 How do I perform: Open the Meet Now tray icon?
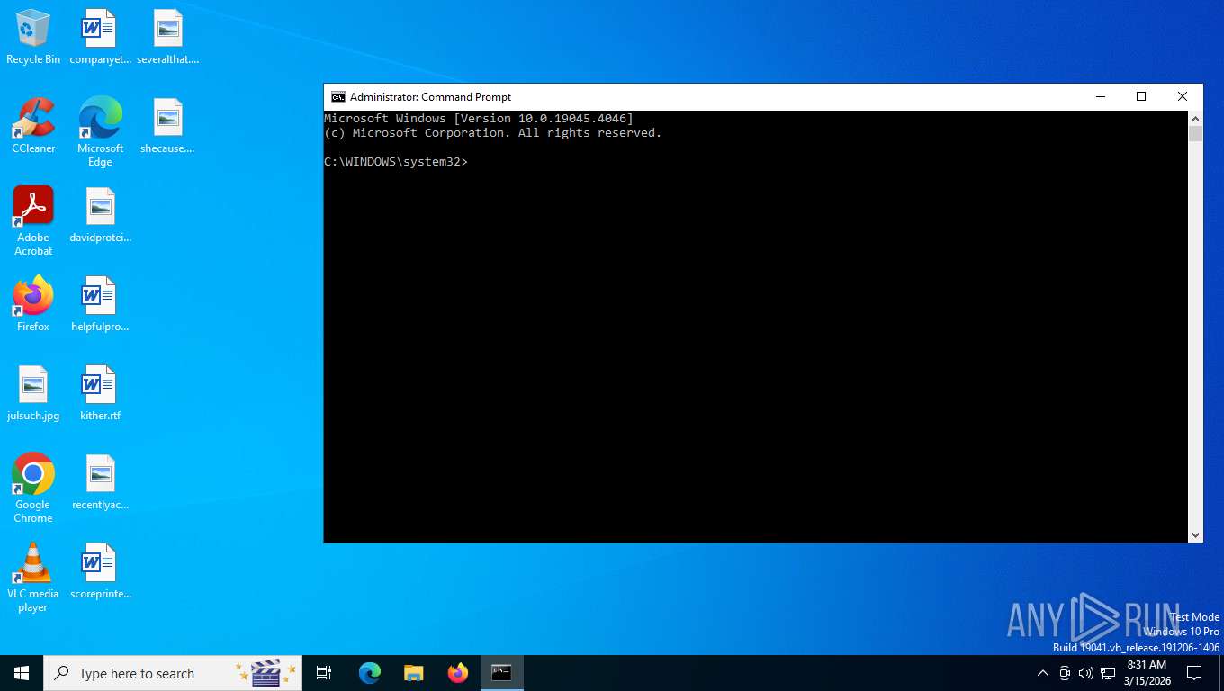click(1065, 673)
